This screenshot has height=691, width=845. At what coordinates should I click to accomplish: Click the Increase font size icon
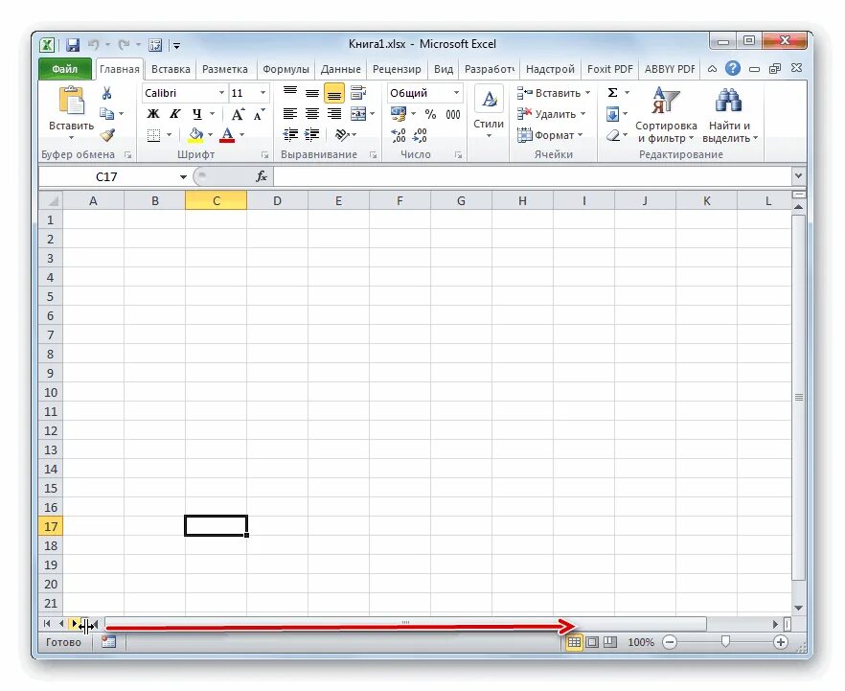238,114
